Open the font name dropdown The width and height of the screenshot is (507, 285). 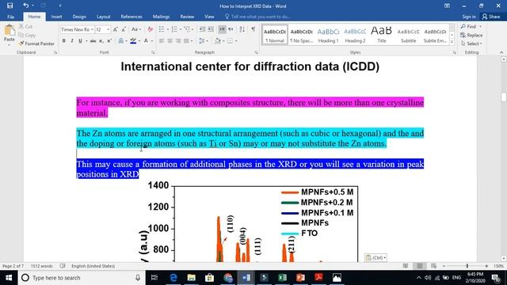pos(92,29)
